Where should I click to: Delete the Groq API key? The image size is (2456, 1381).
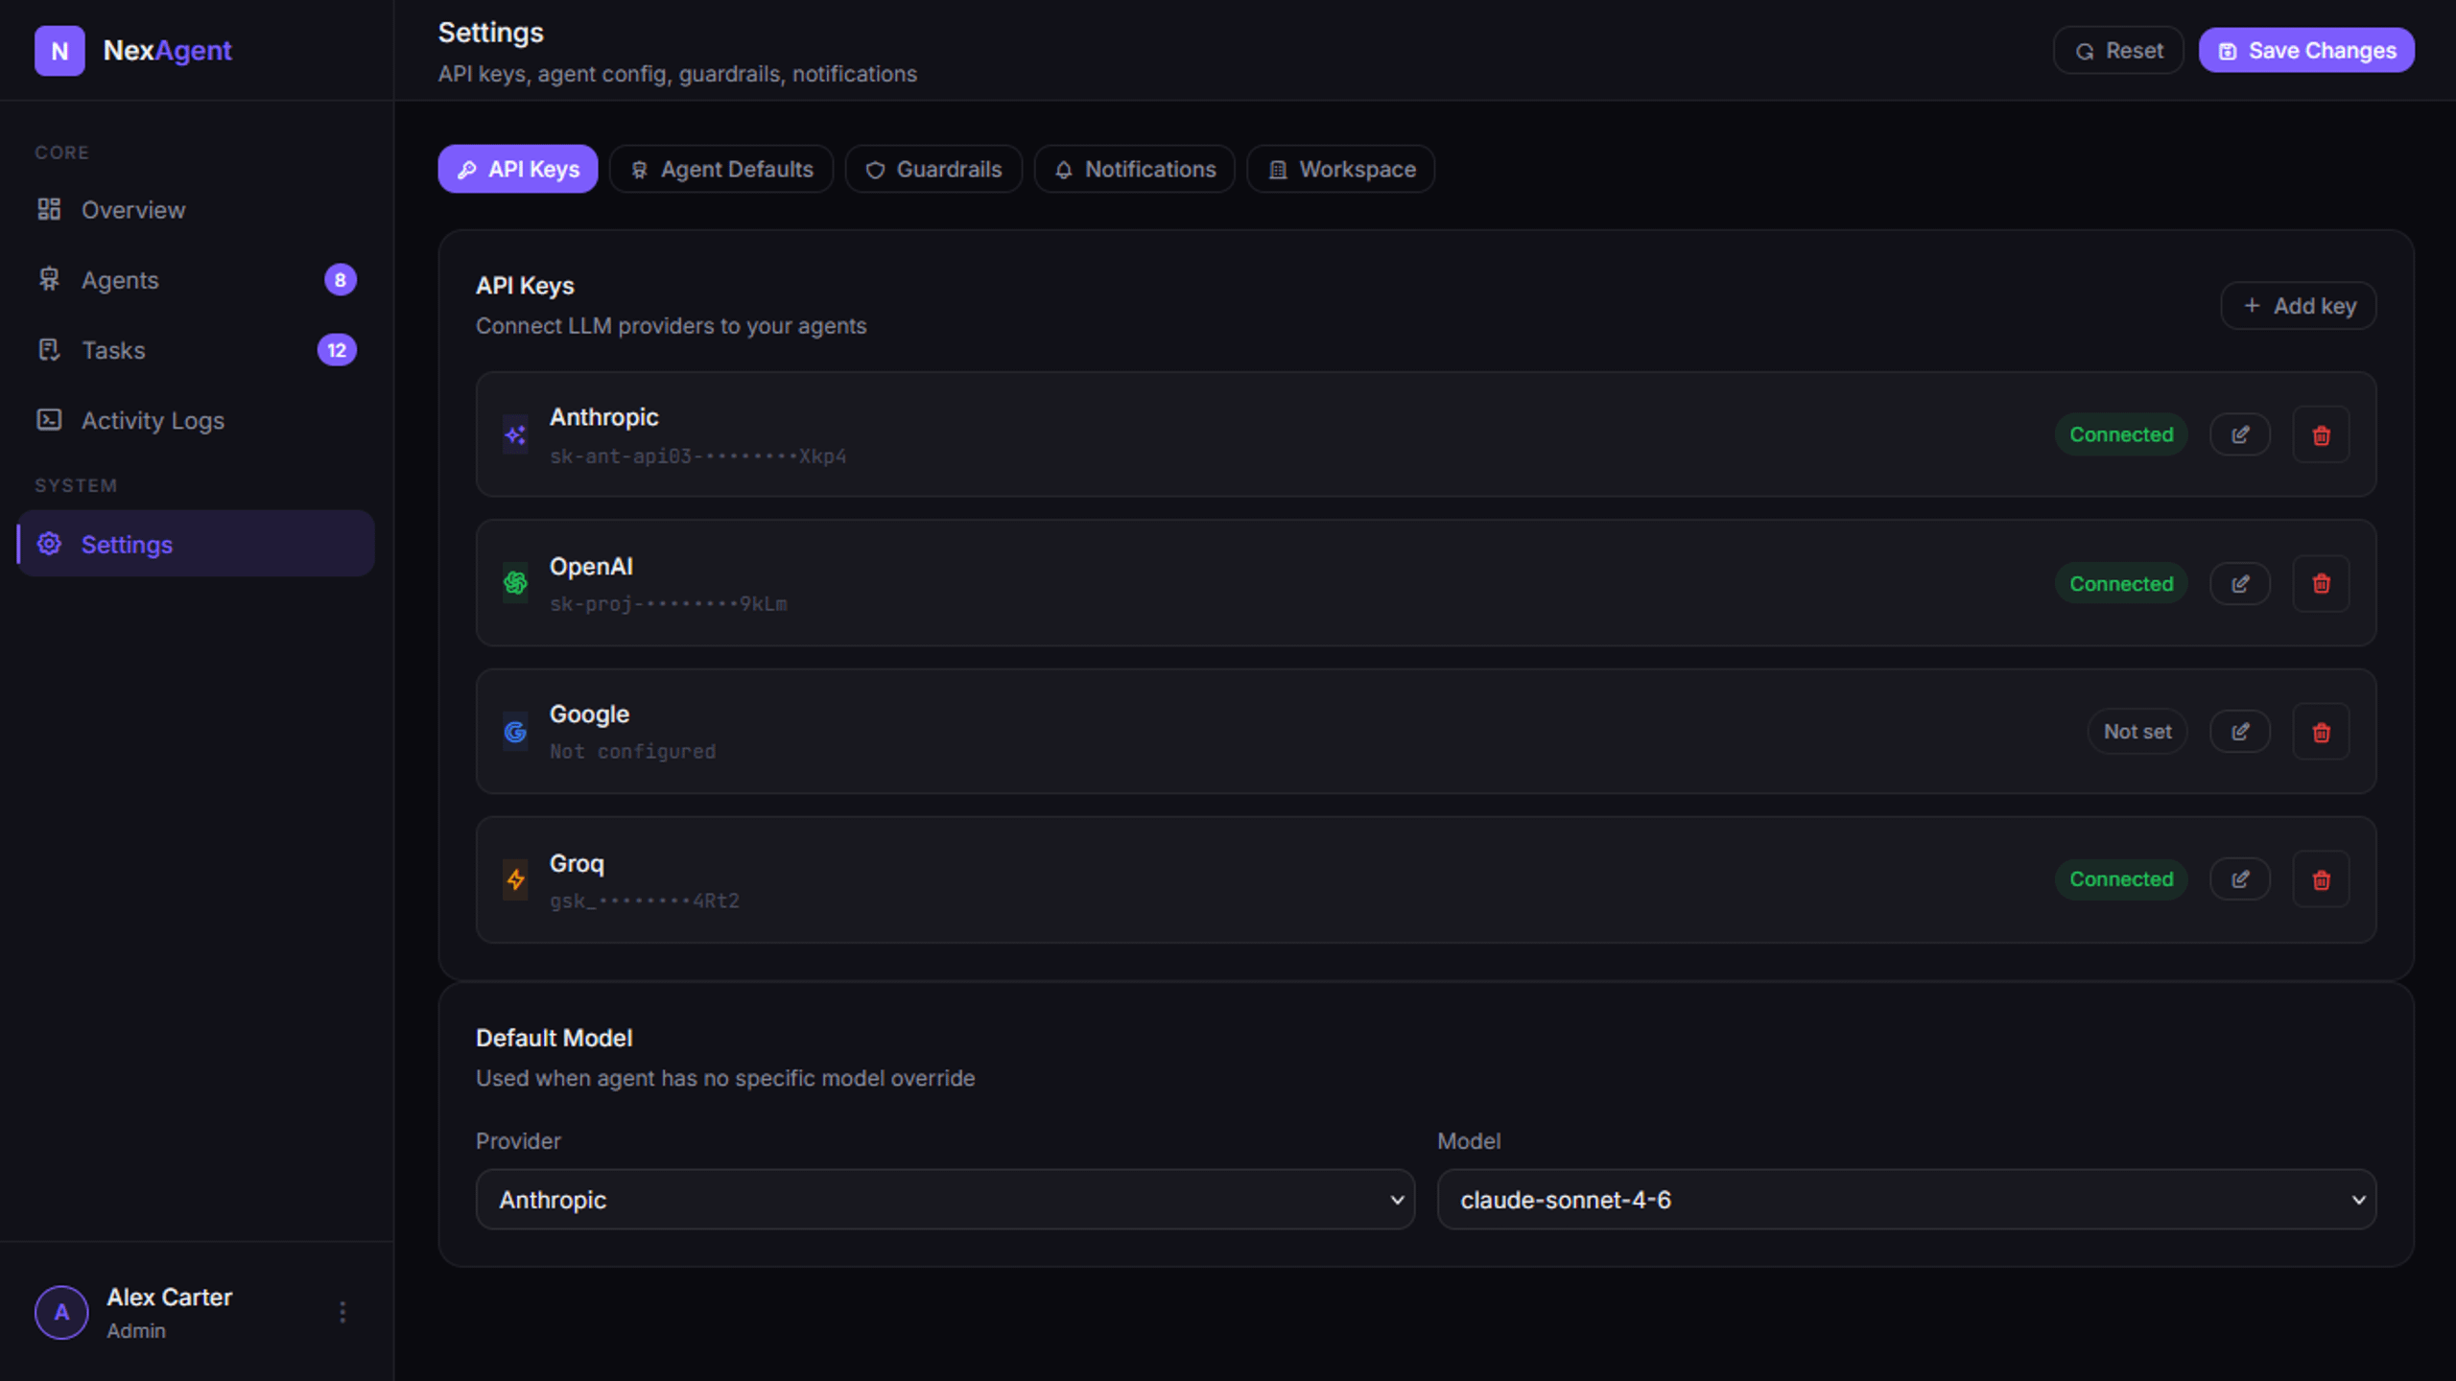pos(2322,879)
